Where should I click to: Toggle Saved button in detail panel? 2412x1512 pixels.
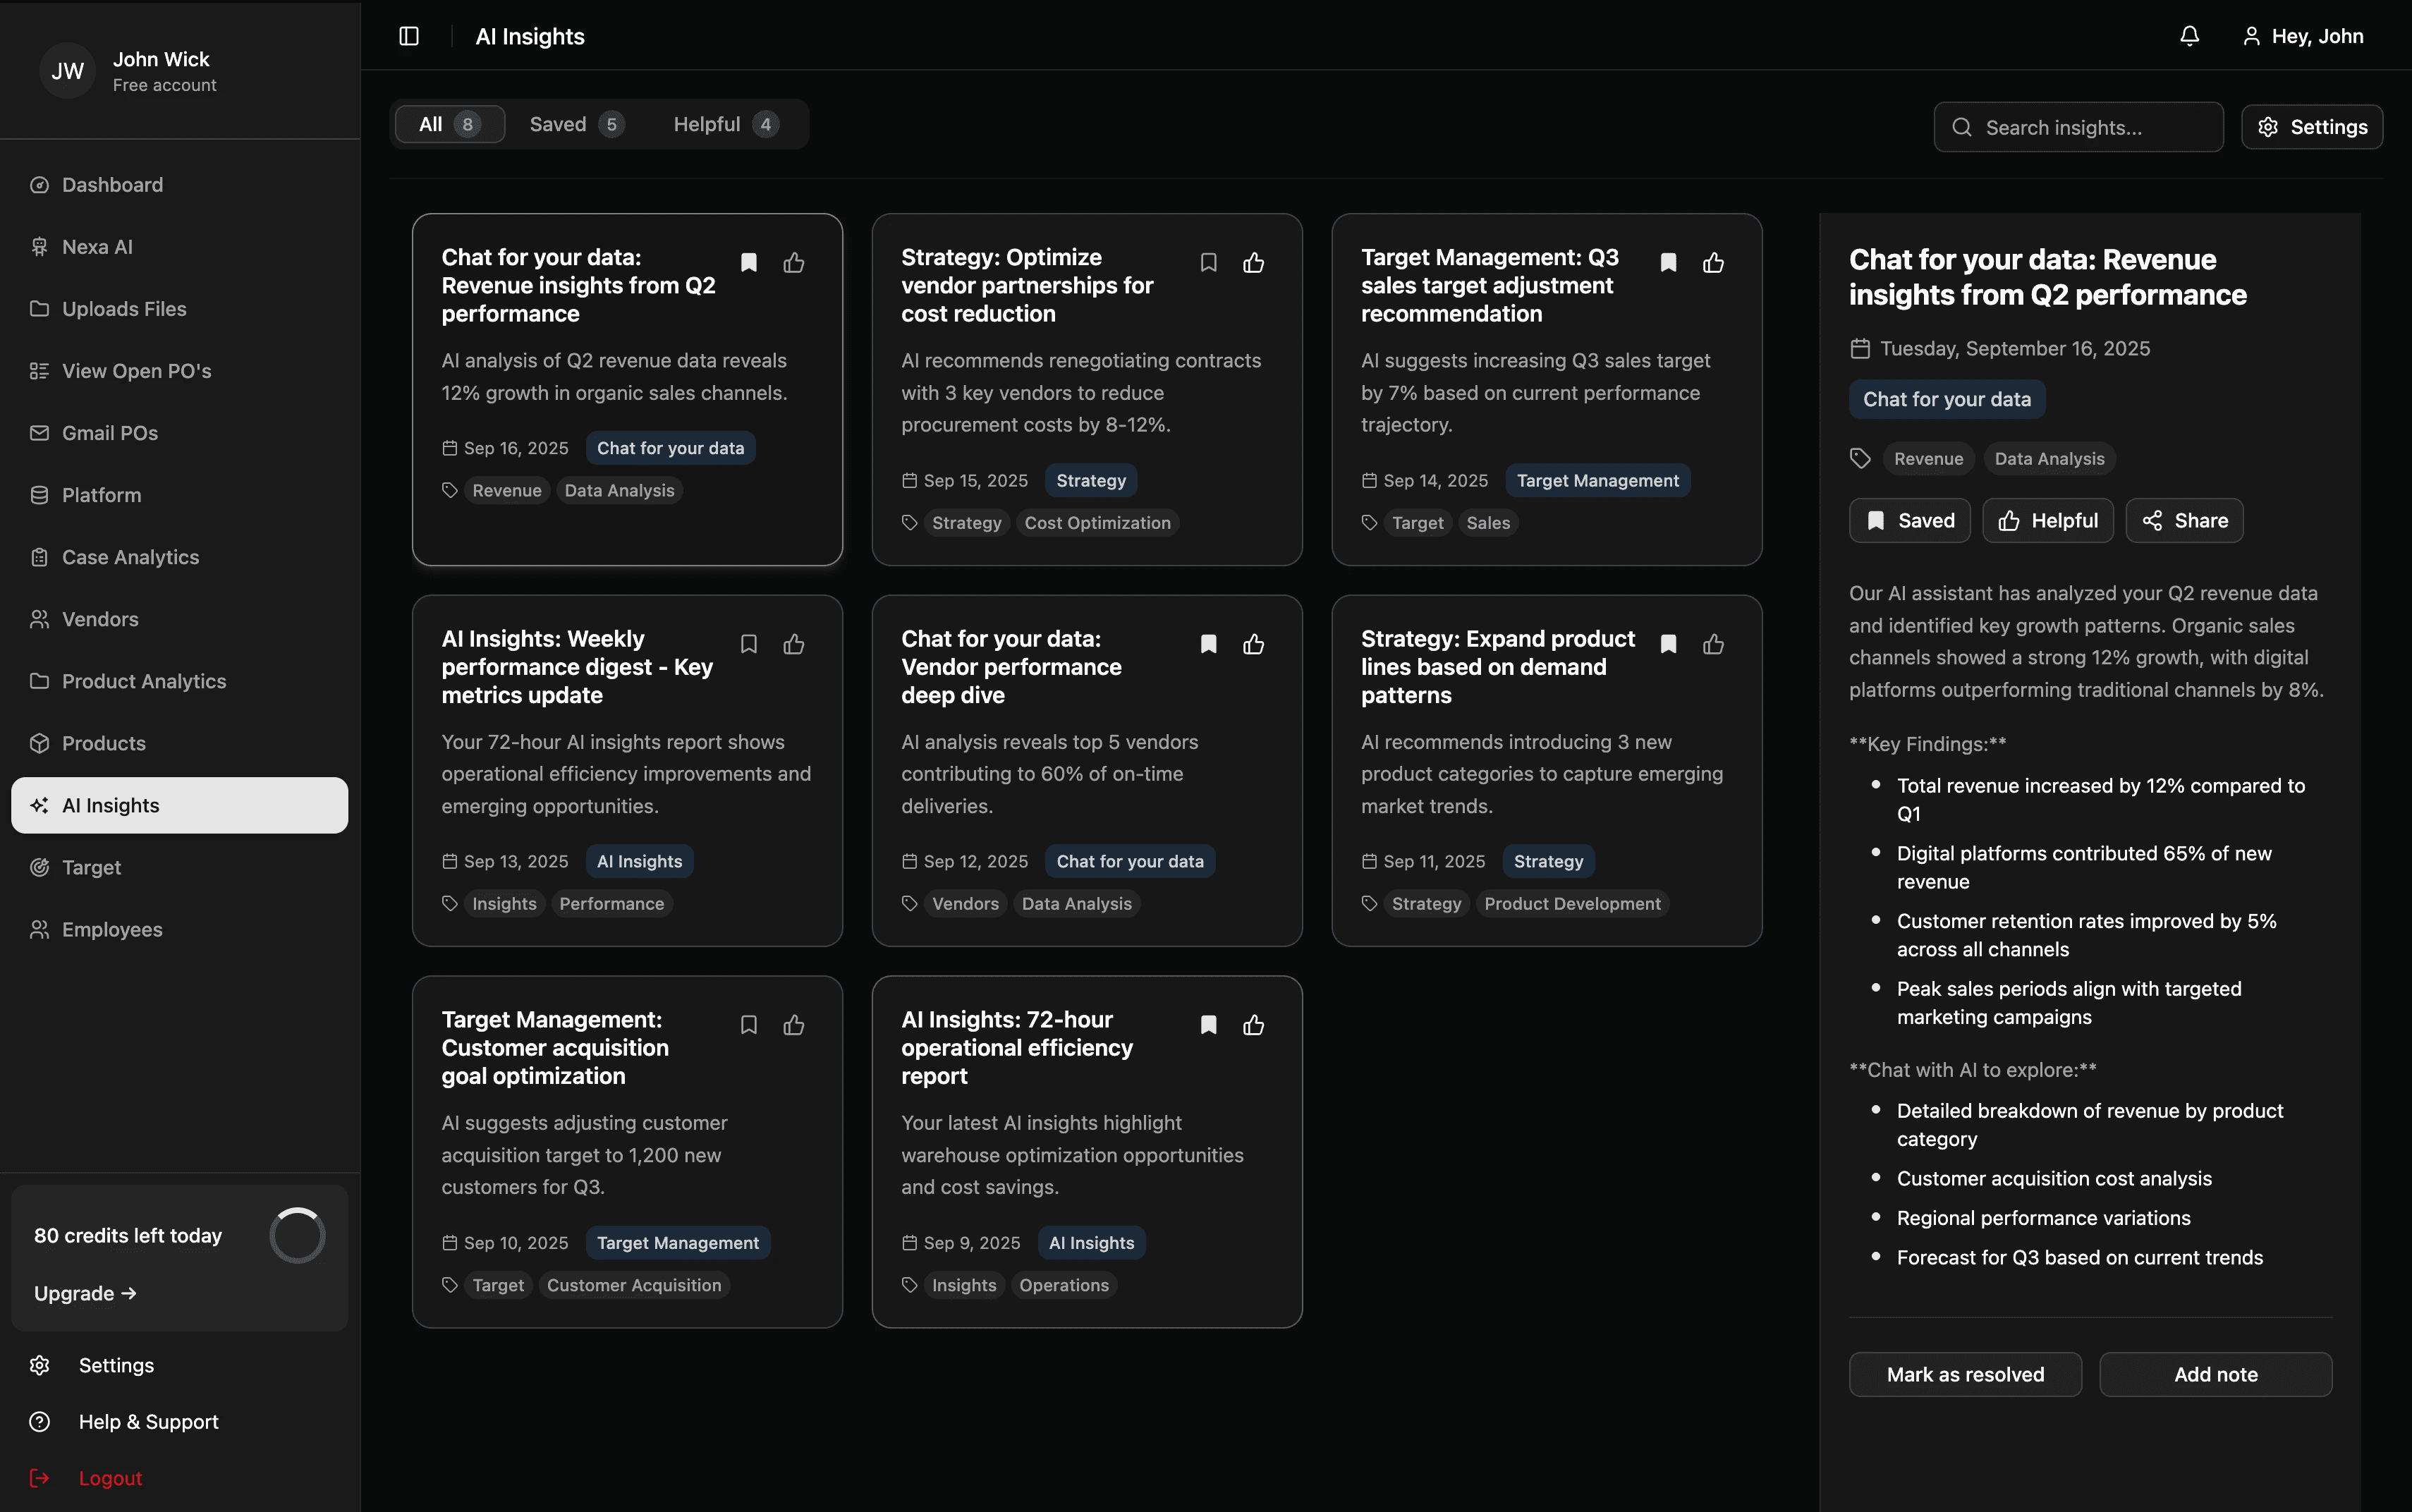click(x=1909, y=520)
